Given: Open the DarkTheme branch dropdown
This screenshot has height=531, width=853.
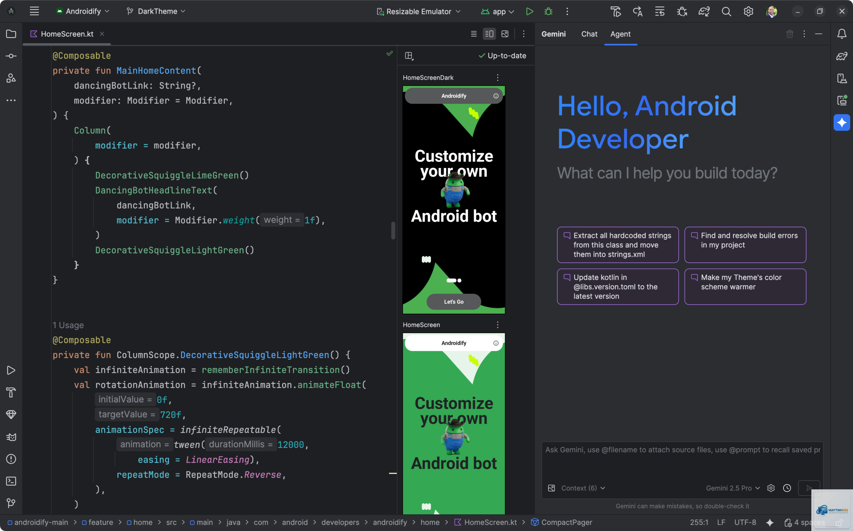Looking at the screenshot, I should pyautogui.click(x=156, y=11).
